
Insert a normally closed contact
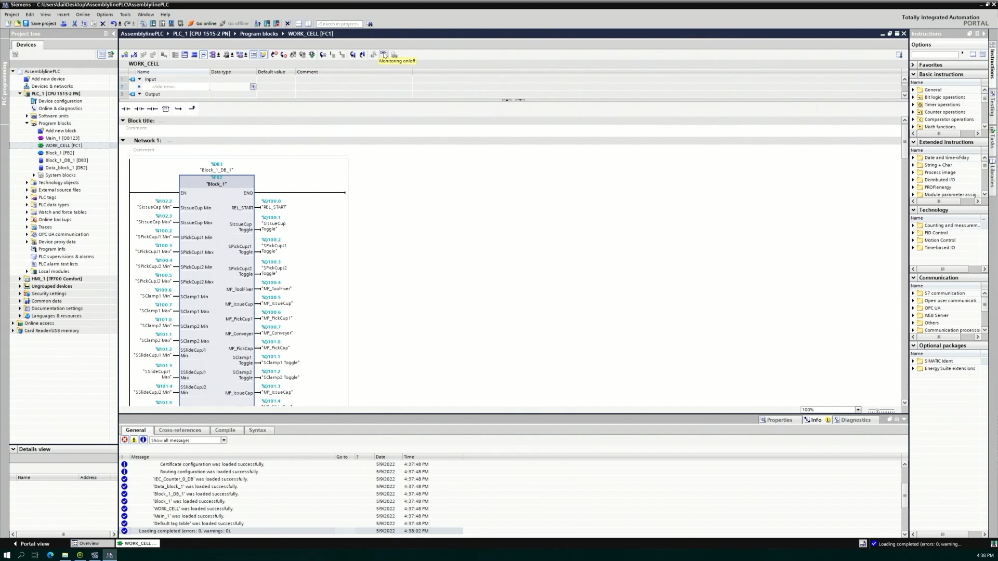click(139, 109)
